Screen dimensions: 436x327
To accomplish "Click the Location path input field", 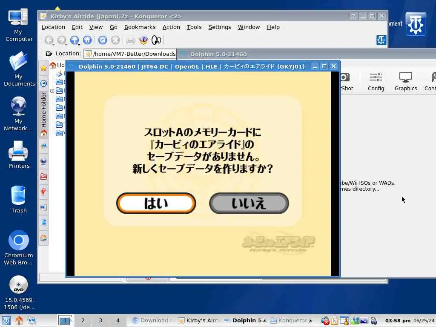I will pos(130,54).
